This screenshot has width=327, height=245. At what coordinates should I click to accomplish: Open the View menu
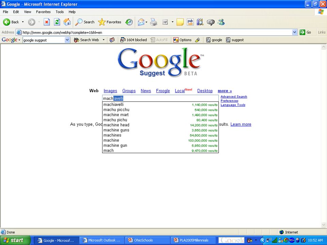point(28,12)
